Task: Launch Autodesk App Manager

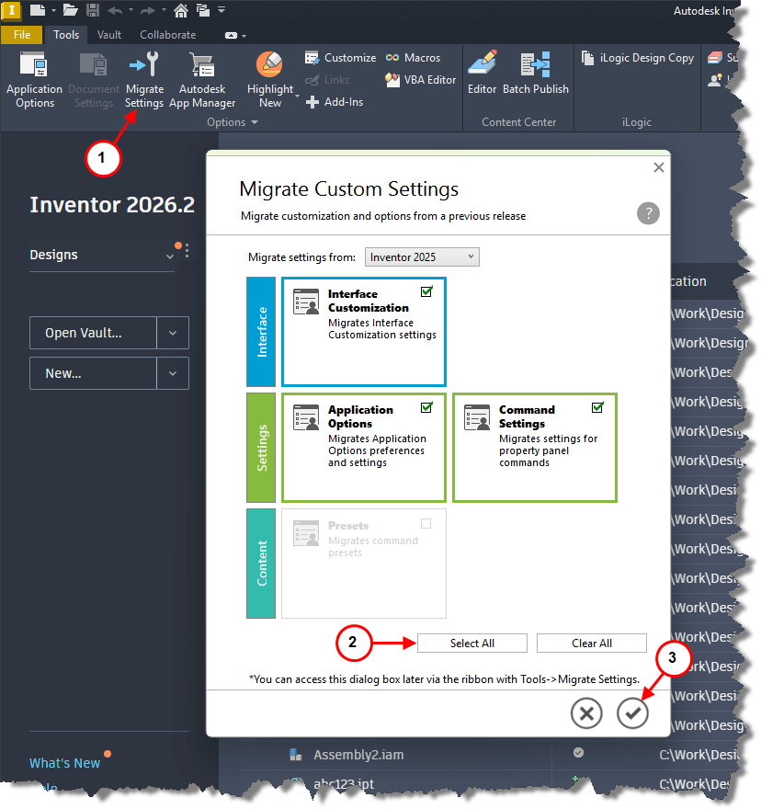Action: [201, 80]
